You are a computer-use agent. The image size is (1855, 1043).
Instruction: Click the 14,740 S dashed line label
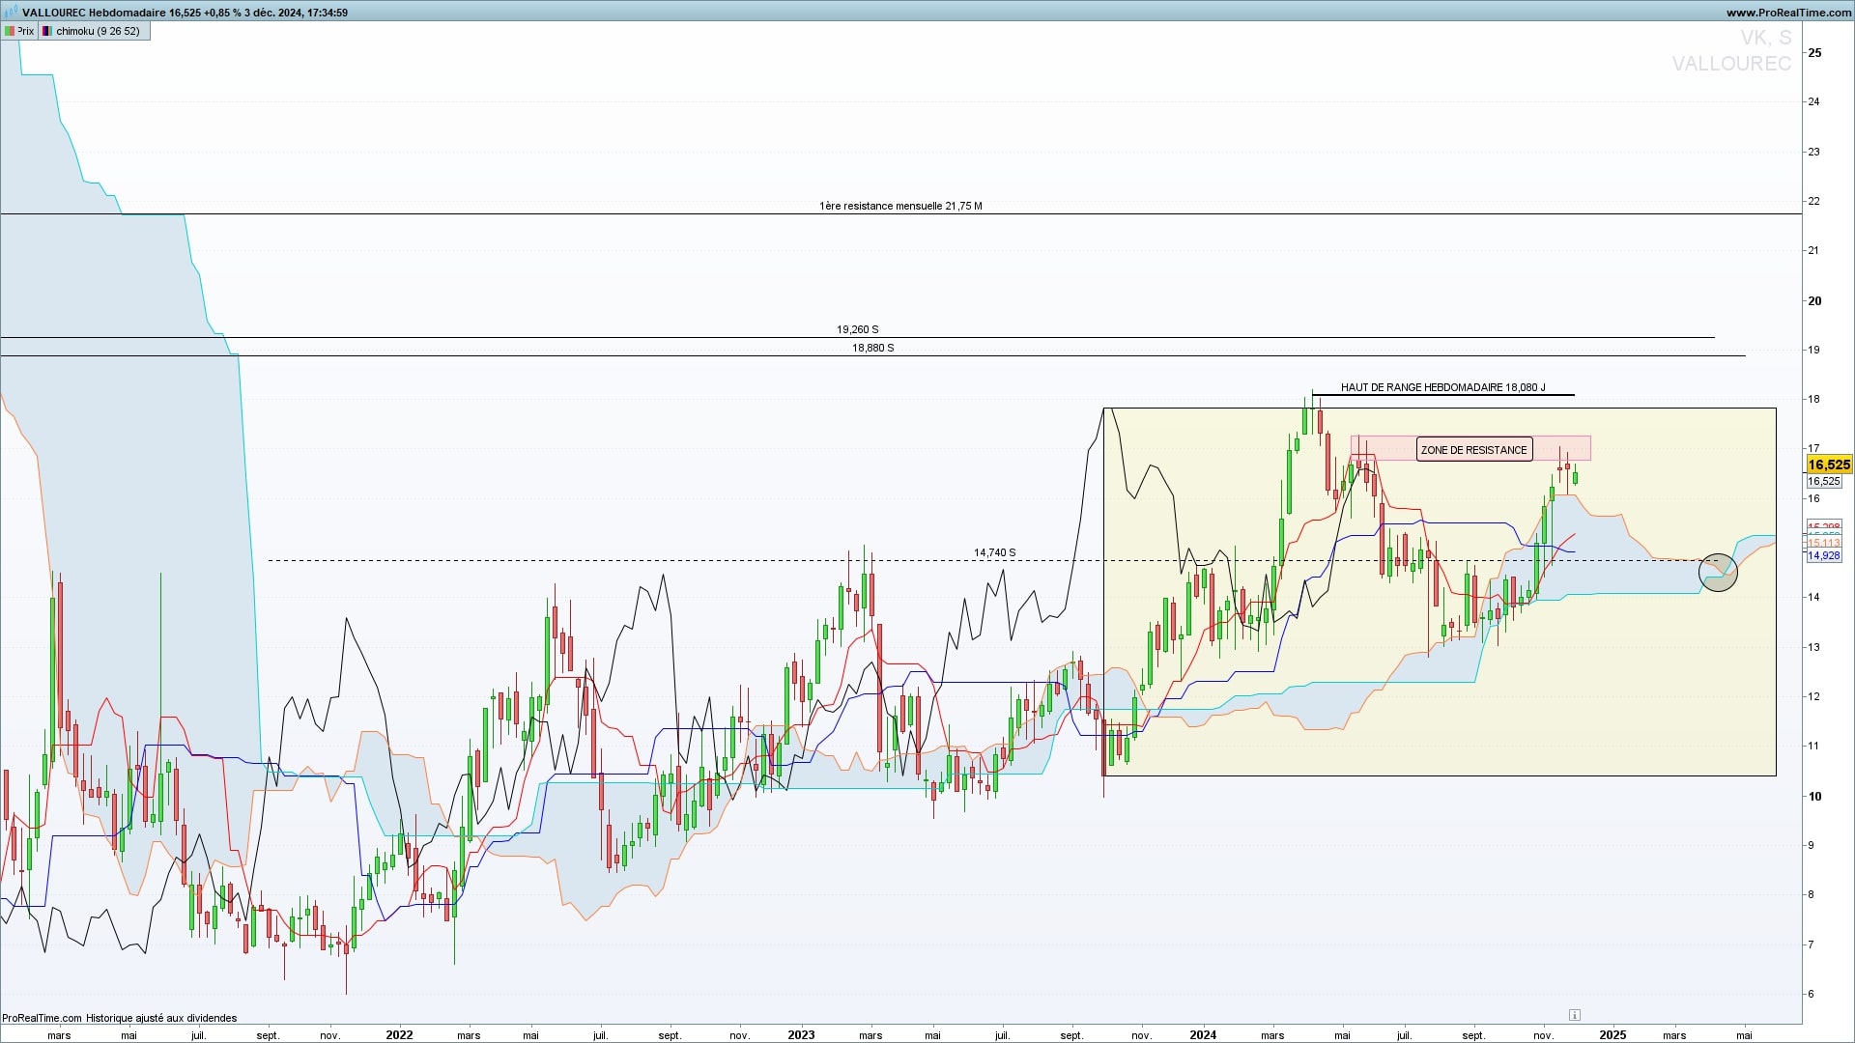pos(994,552)
